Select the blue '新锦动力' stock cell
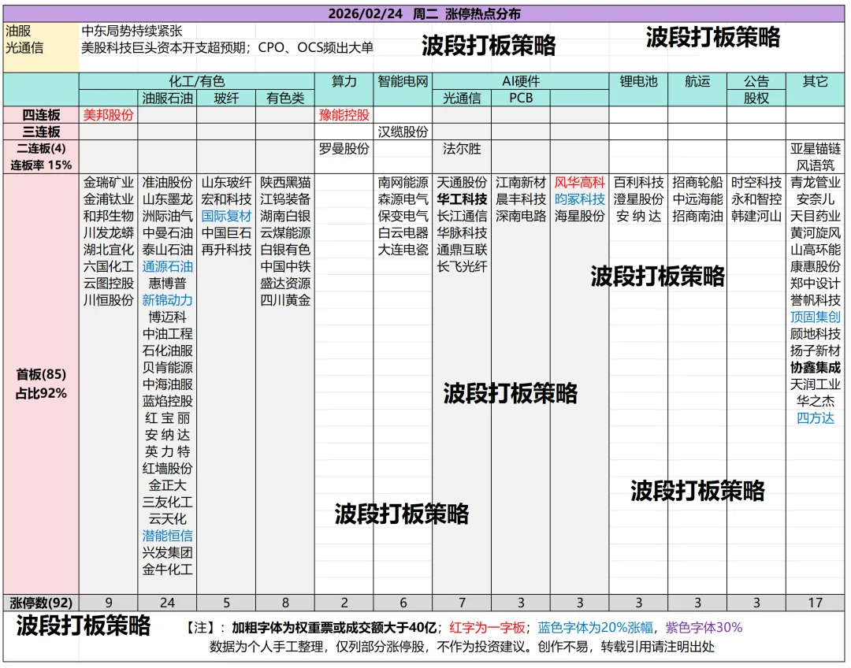This screenshot has width=851, height=668. (167, 300)
